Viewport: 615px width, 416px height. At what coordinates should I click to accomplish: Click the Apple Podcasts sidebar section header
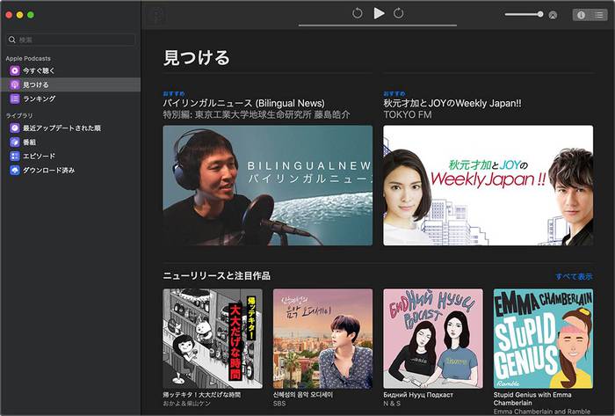click(x=28, y=58)
